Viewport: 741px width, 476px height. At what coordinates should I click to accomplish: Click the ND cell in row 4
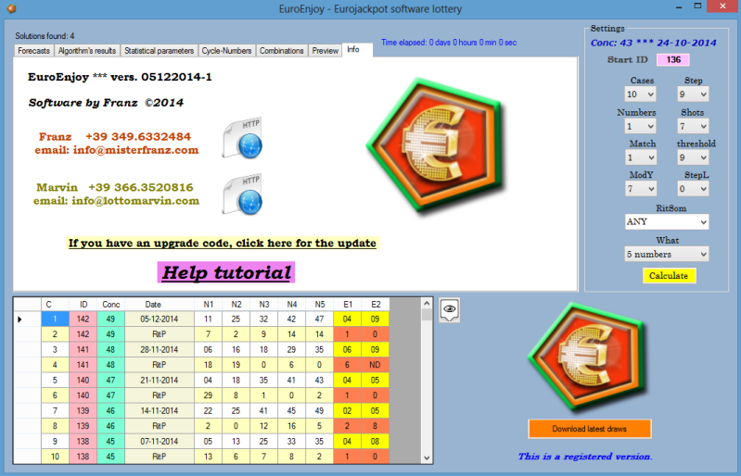(x=376, y=365)
